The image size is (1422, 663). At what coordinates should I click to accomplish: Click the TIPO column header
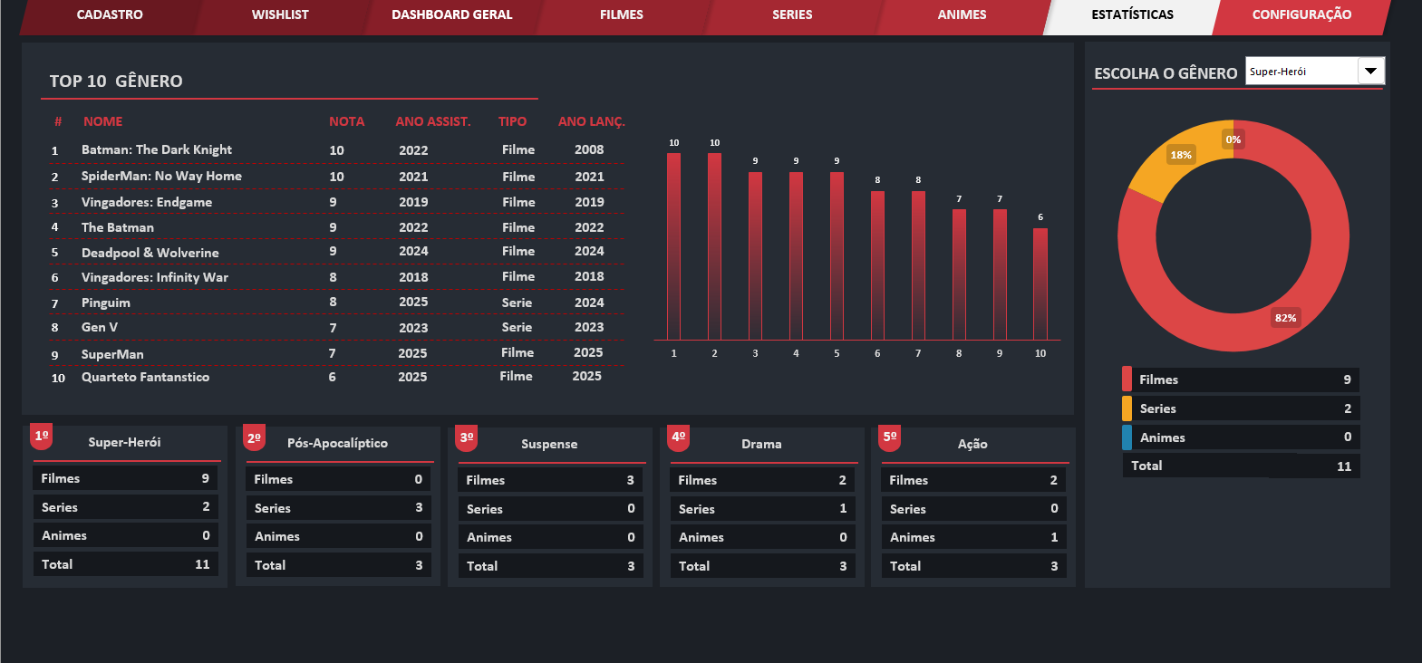coord(512,121)
